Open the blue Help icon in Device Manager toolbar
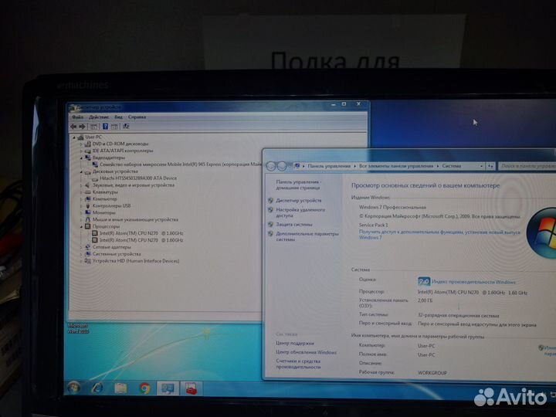The image size is (556, 417). [105, 126]
